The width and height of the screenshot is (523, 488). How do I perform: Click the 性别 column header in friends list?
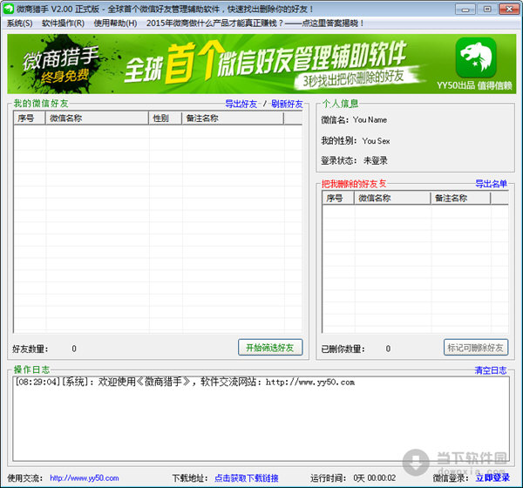coord(164,118)
